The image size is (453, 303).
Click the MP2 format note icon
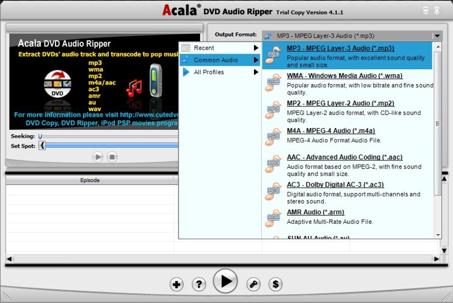(273, 110)
